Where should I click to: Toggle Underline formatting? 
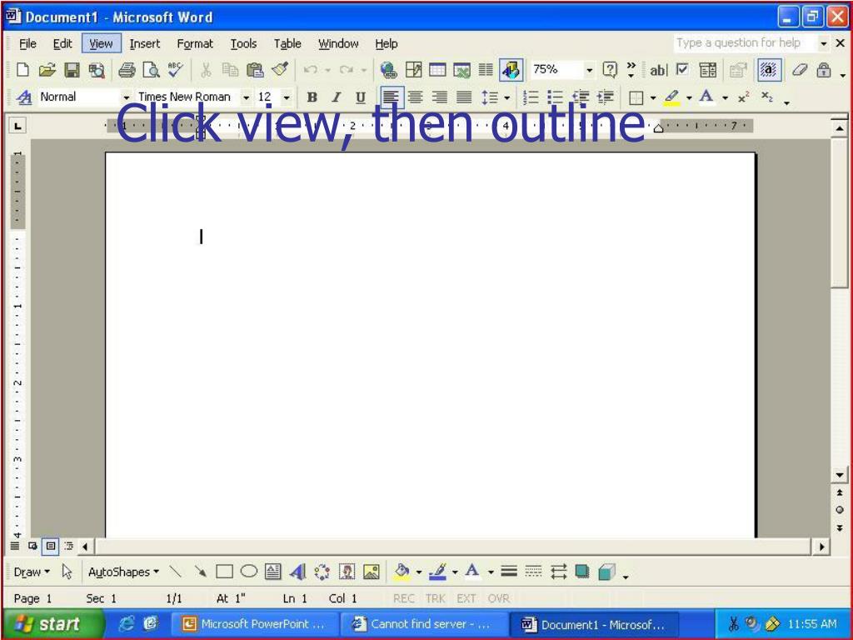click(360, 97)
